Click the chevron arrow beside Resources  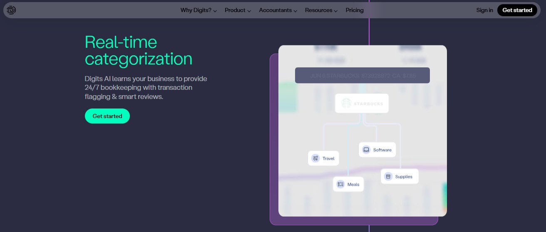coord(335,11)
